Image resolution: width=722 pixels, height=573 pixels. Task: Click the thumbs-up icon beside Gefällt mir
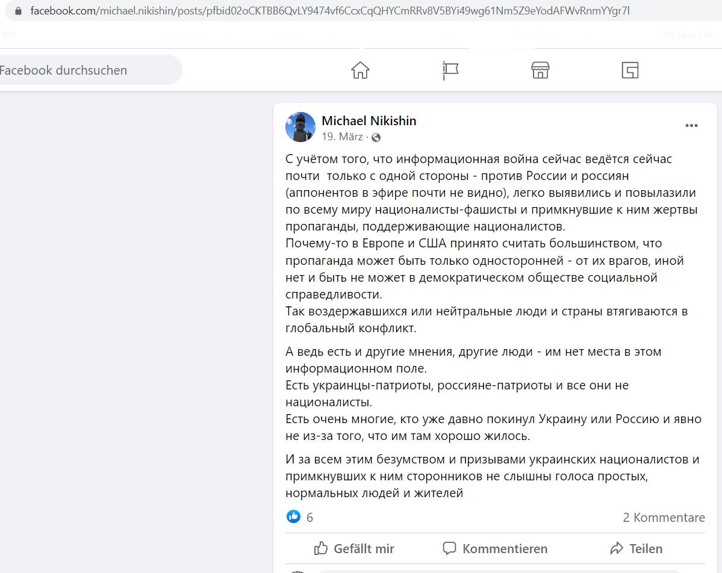[320, 548]
